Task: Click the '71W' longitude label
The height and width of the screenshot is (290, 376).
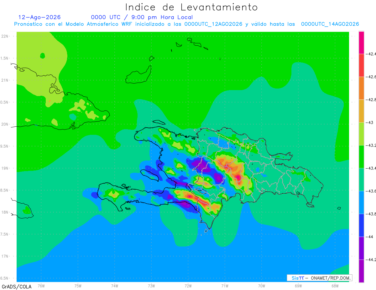Action: [225, 286]
